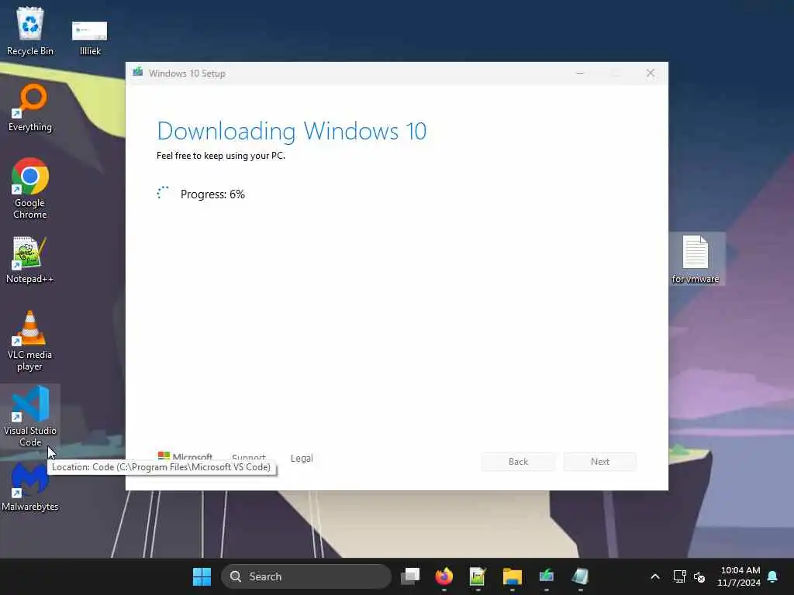Launch Firefox from the taskbar
The image size is (794, 595).
pos(444,576)
